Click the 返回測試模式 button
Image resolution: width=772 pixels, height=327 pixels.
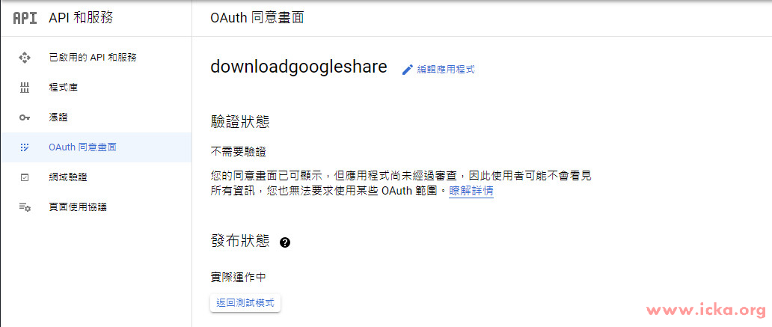(x=245, y=303)
